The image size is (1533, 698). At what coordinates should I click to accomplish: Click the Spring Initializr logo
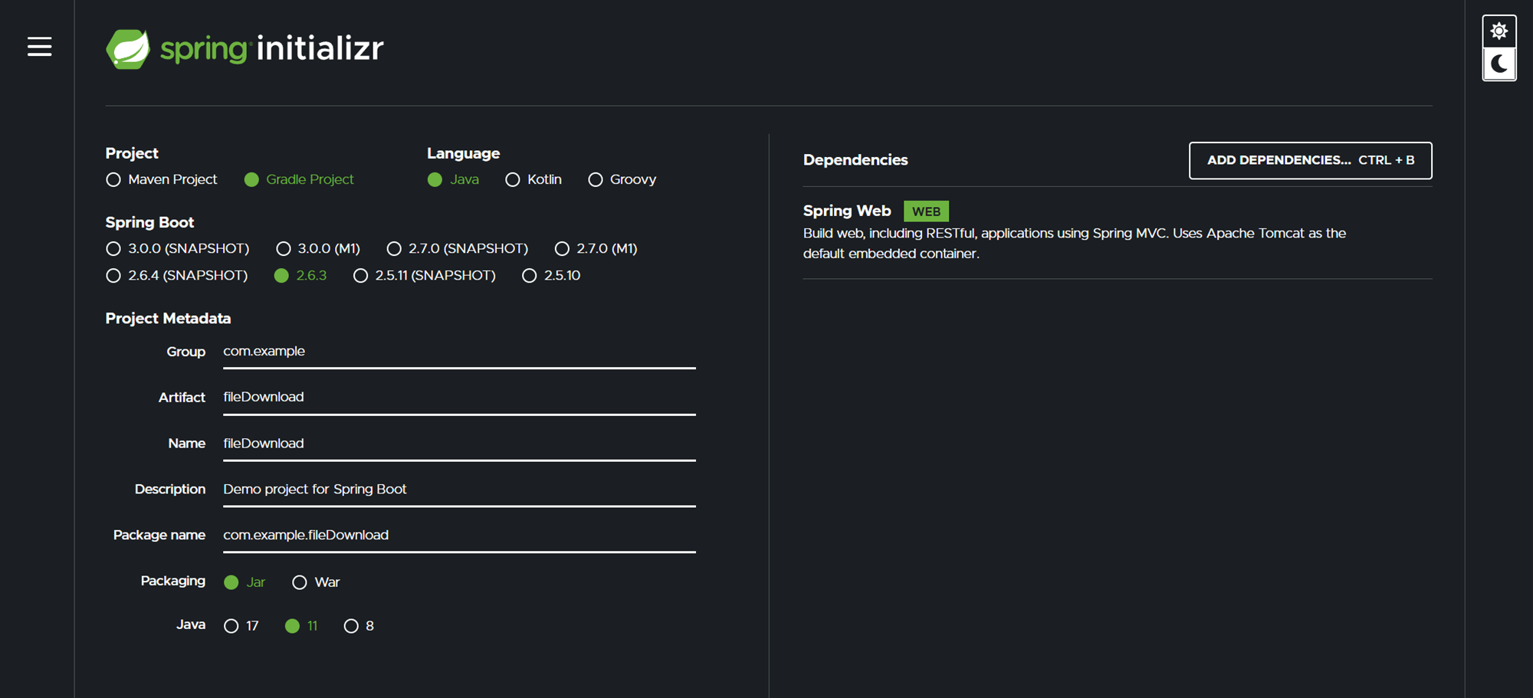[x=245, y=49]
